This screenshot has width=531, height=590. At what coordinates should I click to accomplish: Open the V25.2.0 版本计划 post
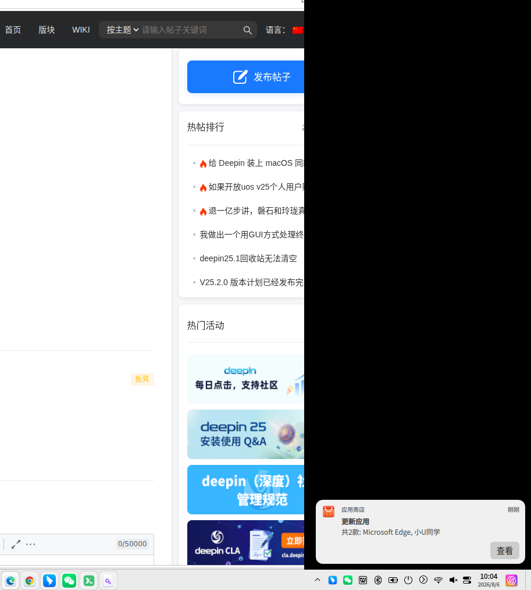[x=252, y=282]
